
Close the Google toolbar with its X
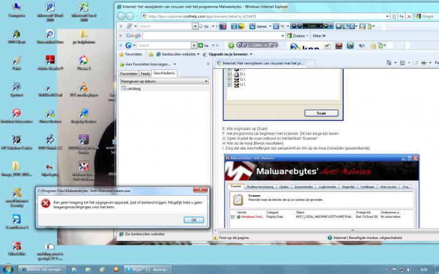click(120, 36)
